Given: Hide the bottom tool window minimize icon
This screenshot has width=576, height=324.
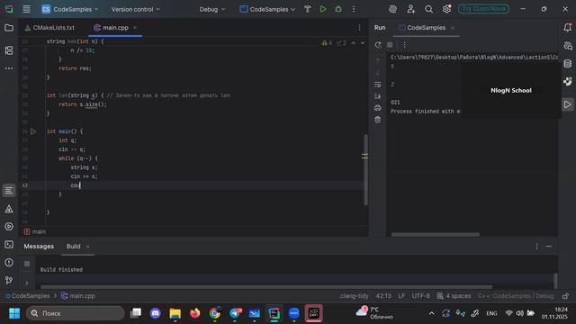Looking at the screenshot, I should (x=548, y=246).
